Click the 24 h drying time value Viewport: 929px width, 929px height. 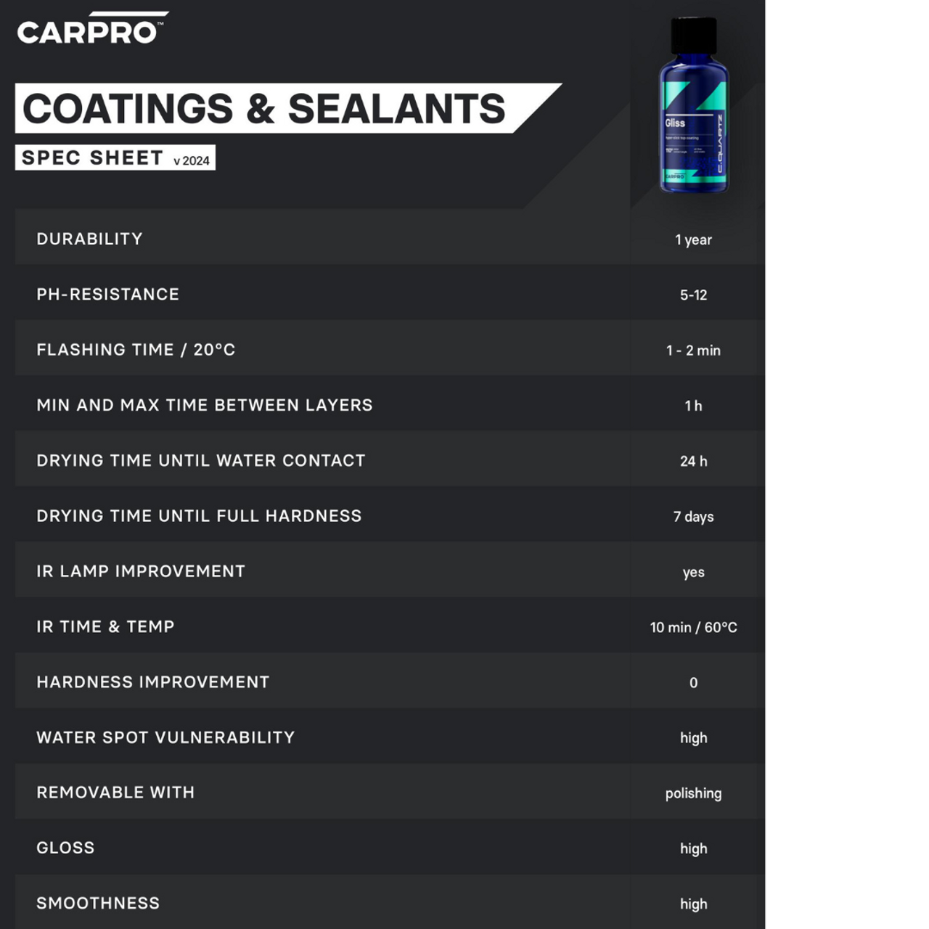click(693, 461)
